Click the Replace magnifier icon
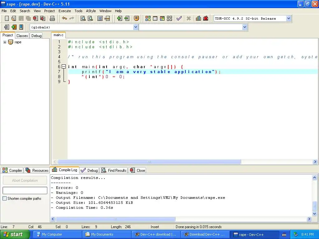Screen dimensions: 319x239 pos(90,18)
